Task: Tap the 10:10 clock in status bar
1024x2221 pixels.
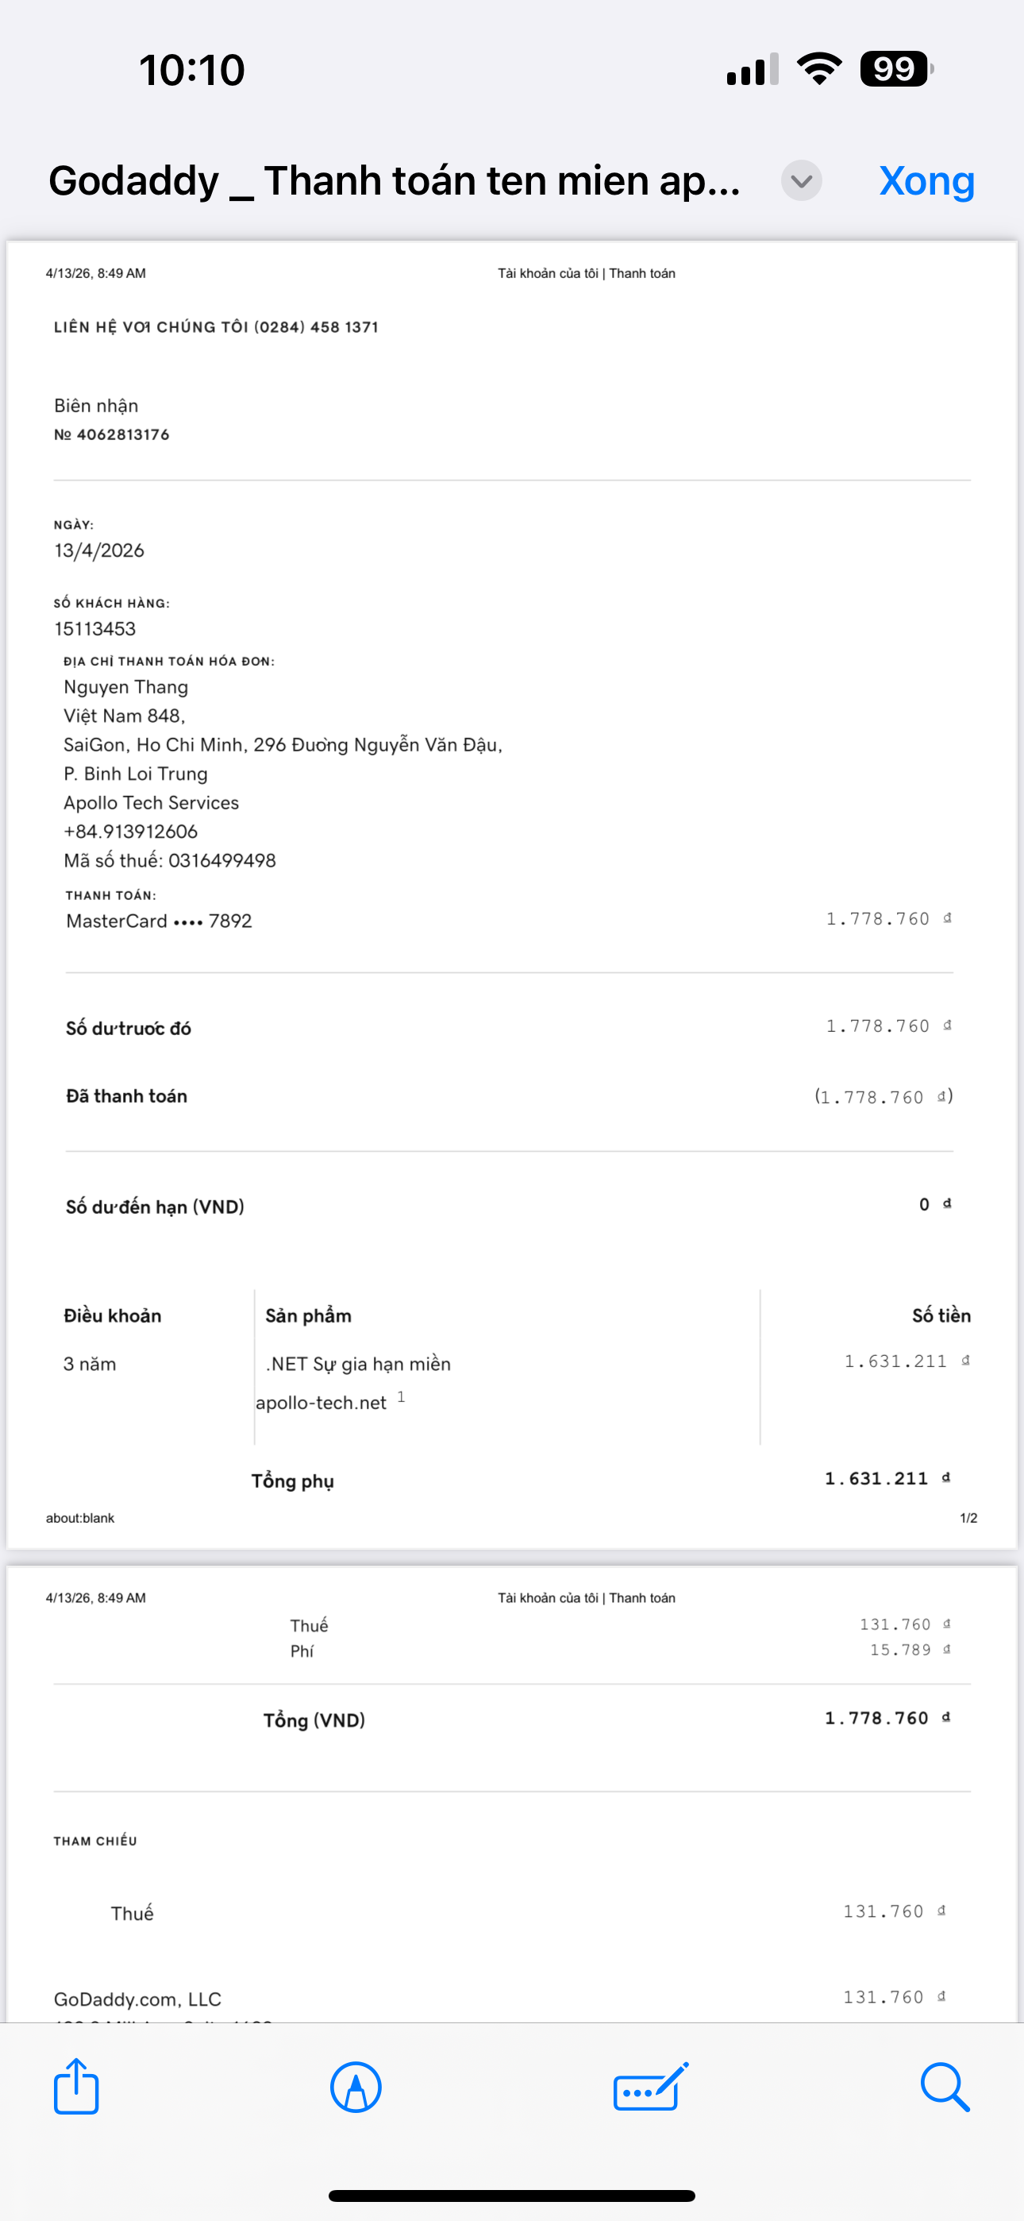Action: tap(191, 70)
